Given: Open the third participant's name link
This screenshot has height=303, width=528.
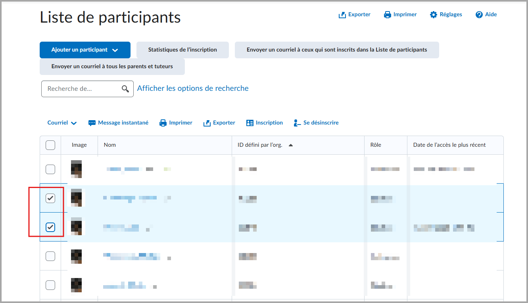Looking at the screenshot, I should (127, 227).
